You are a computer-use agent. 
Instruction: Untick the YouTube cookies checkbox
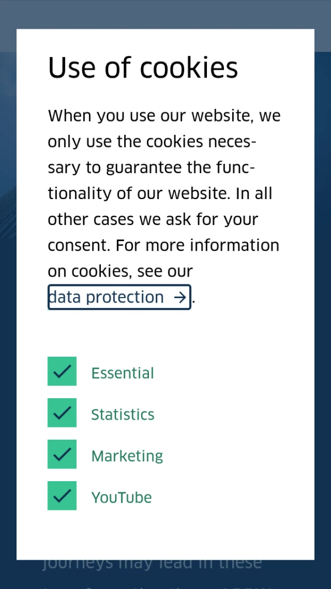(62, 496)
